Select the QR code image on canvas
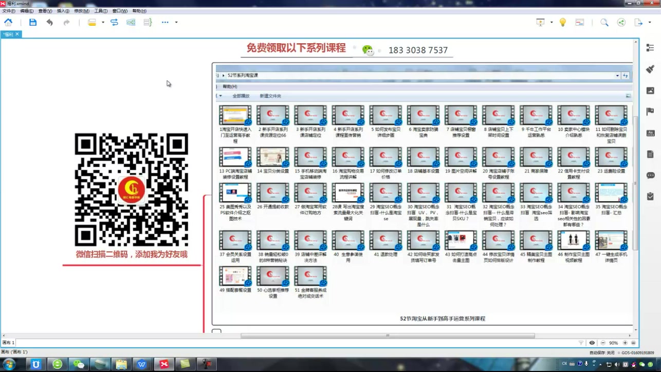Viewport: 661px width, 372px height. (x=132, y=190)
